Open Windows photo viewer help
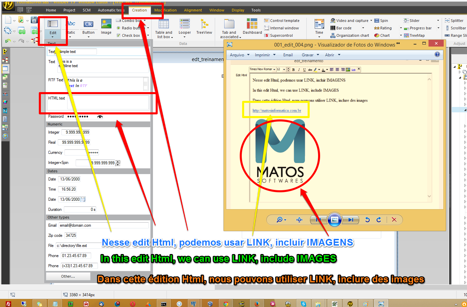The height and width of the screenshot is (307, 467). click(437, 54)
